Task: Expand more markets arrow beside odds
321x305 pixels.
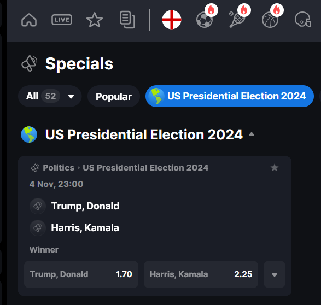Action: click(x=275, y=274)
